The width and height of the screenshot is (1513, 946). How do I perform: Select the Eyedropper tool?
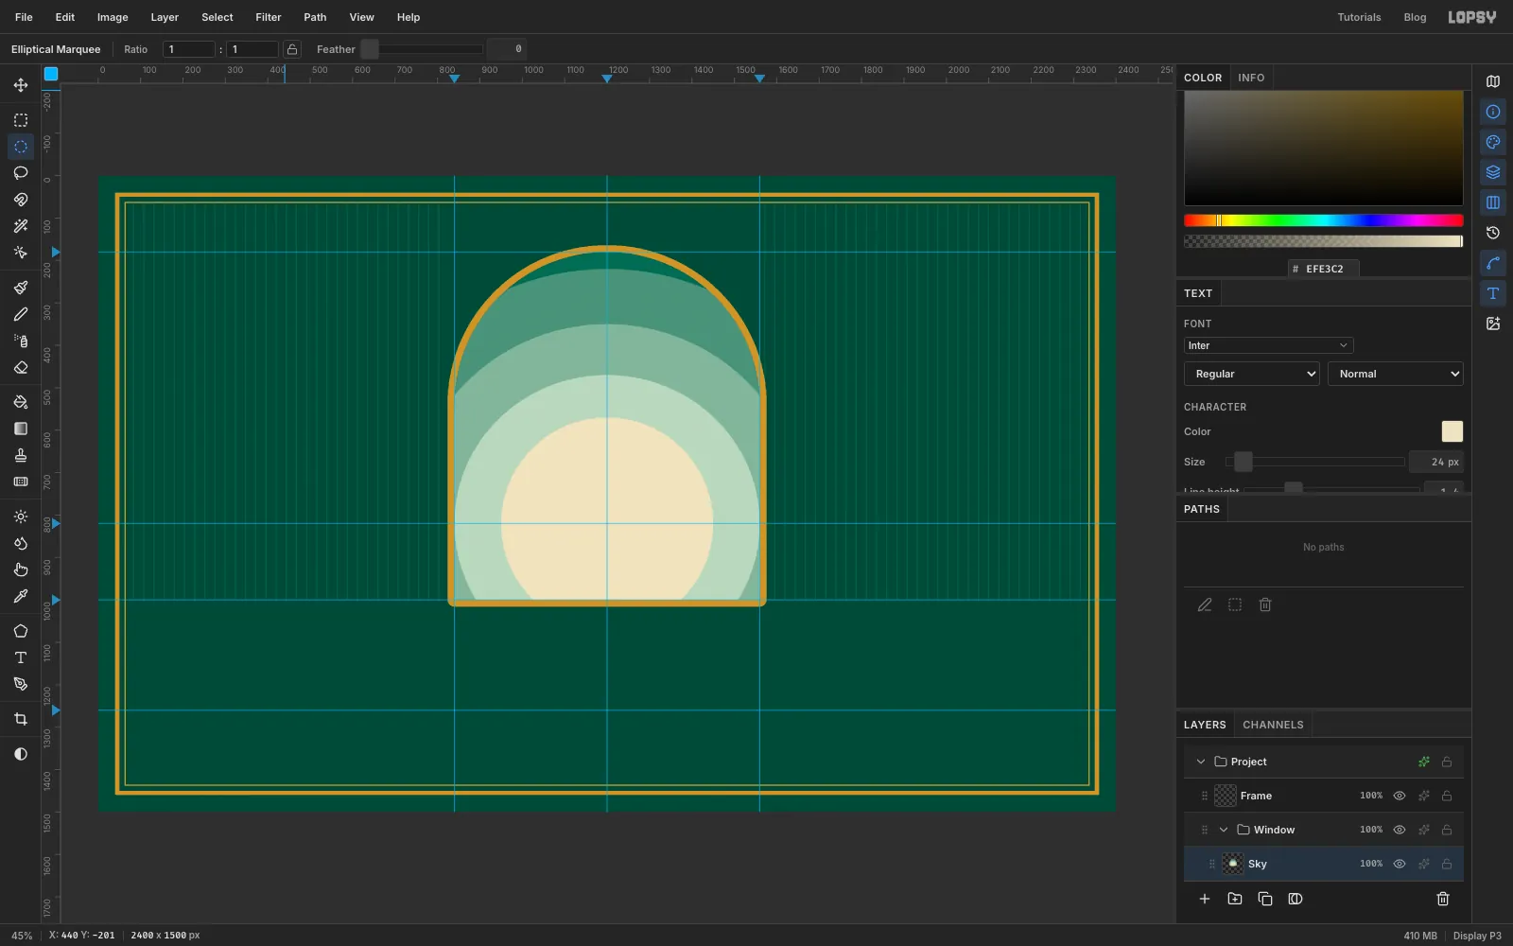pos(21,596)
